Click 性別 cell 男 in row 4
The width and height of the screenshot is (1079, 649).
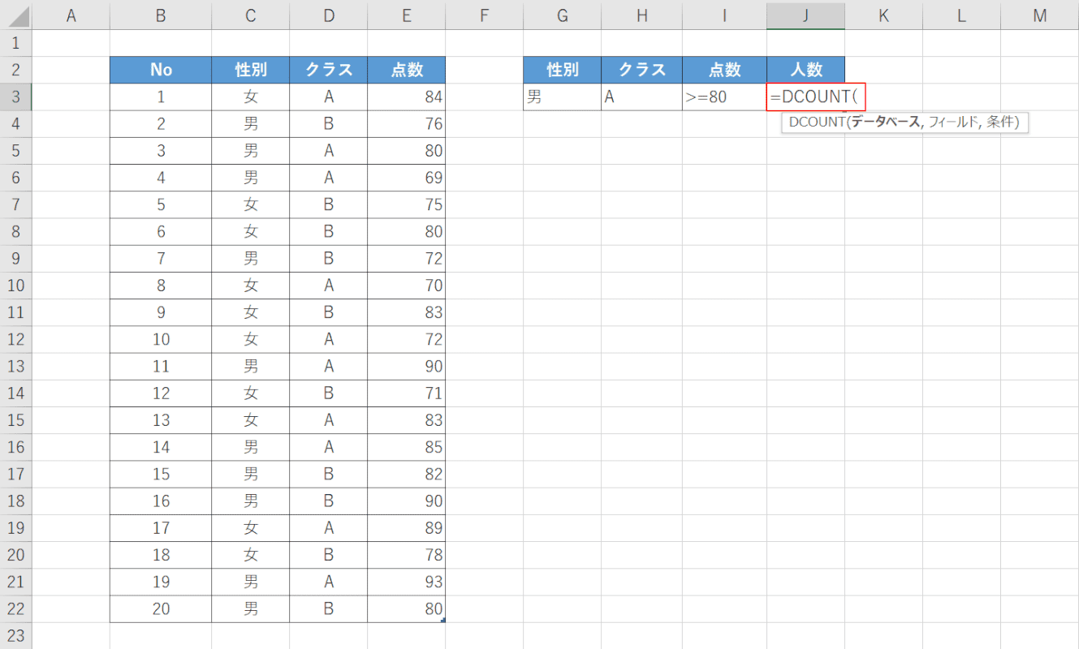pyautogui.click(x=251, y=123)
